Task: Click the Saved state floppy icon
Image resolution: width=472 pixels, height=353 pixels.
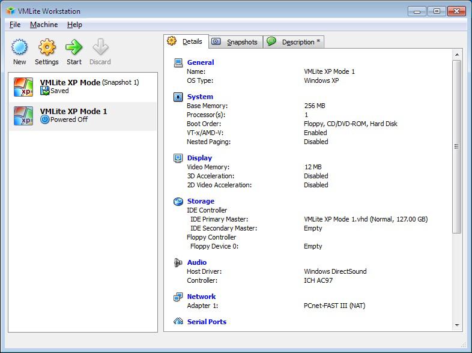Action: tap(44, 91)
